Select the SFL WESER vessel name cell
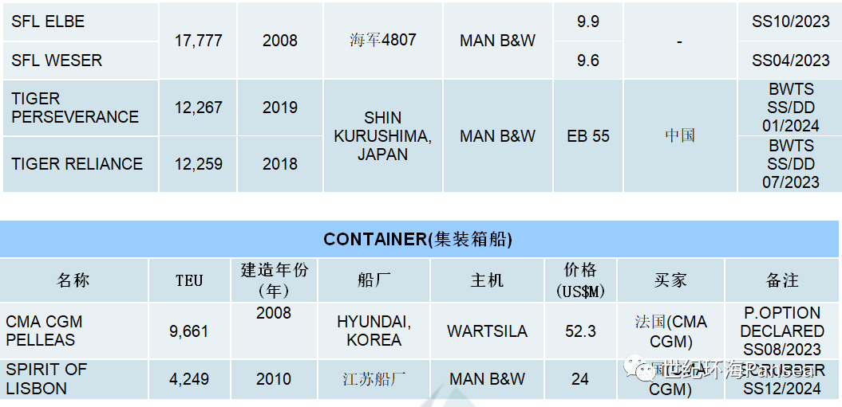The height and width of the screenshot is (407, 842). (81, 61)
